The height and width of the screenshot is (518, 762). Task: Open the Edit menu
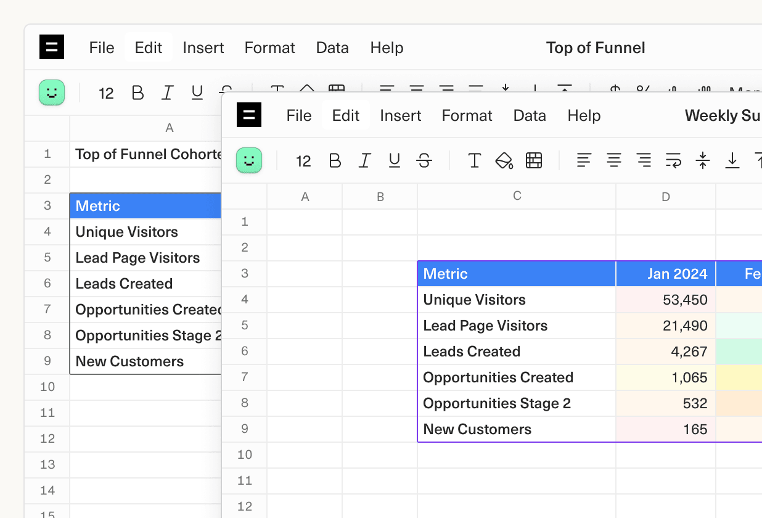(x=345, y=115)
